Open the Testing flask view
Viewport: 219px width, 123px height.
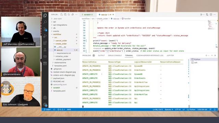coord(45,50)
